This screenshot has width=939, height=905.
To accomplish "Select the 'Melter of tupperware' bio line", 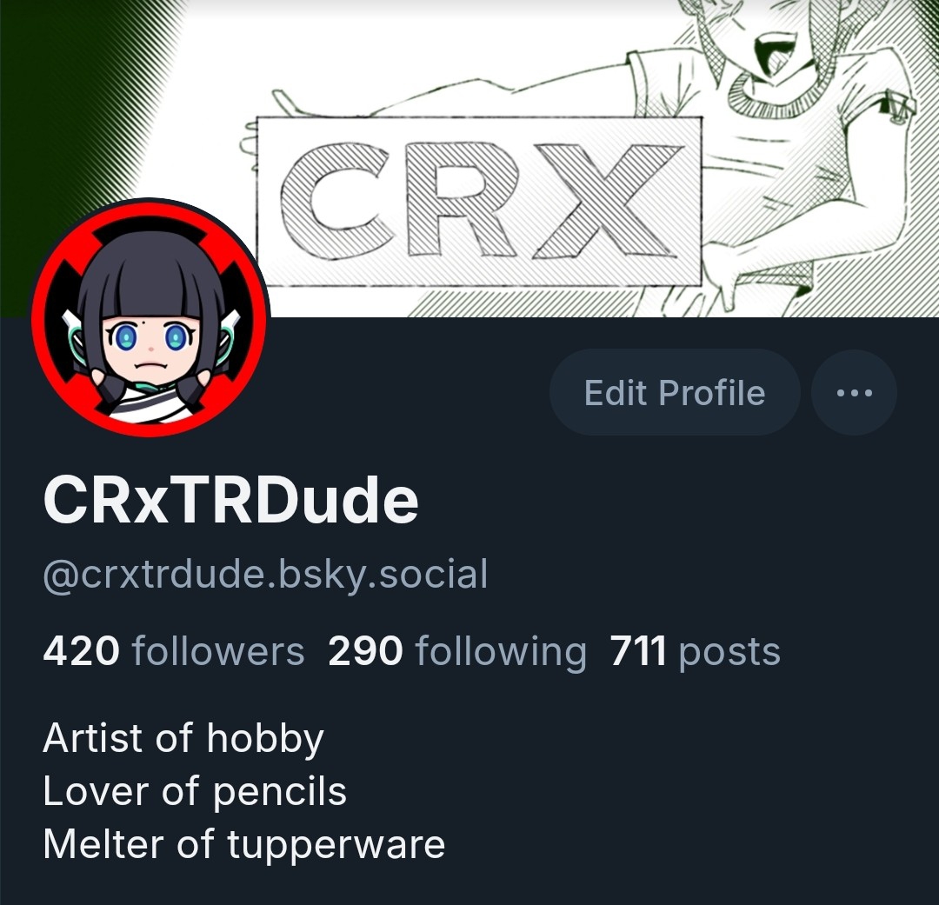I will 243,844.
